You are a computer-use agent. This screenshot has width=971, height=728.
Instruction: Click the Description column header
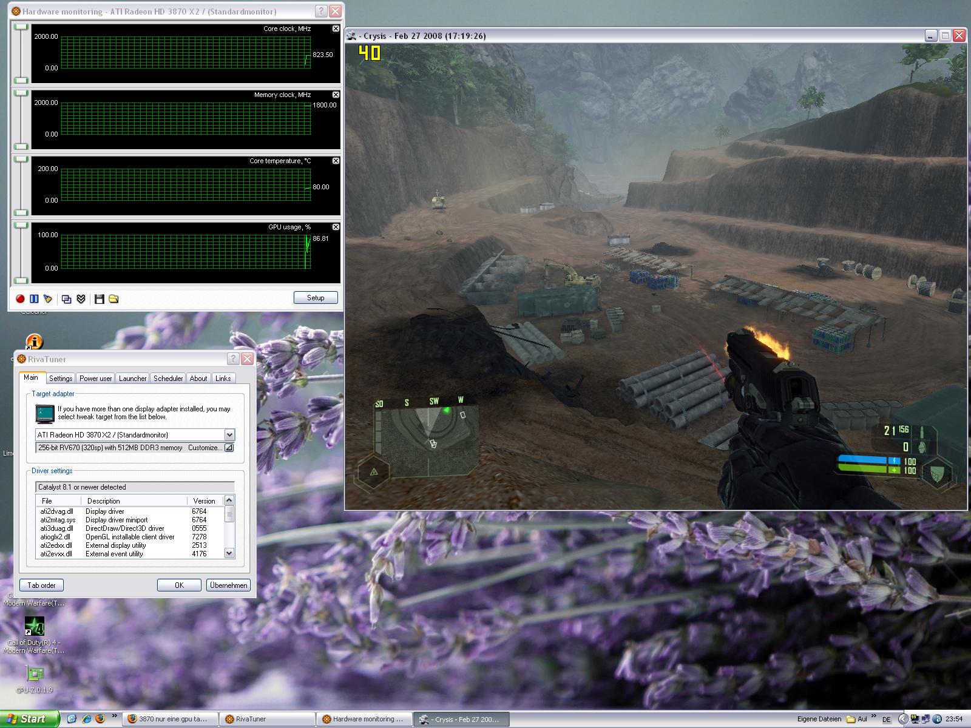click(x=135, y=501)
